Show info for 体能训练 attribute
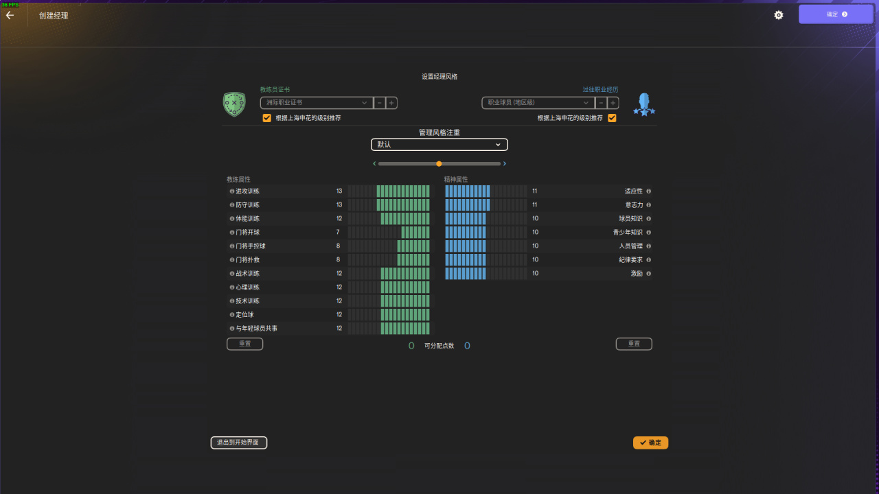879x494 pixels. 232,219
